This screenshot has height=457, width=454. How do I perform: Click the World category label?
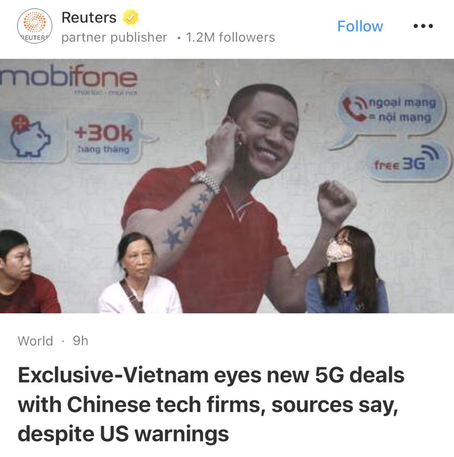[x=35, y=341]
